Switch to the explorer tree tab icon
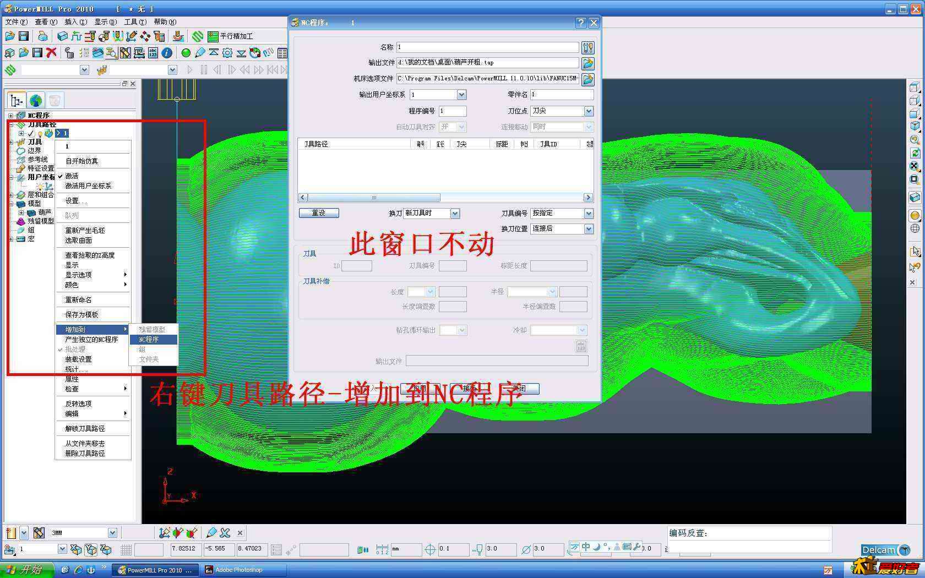The height and width of the screenshot is (578, 925). (x=17, y=100)
